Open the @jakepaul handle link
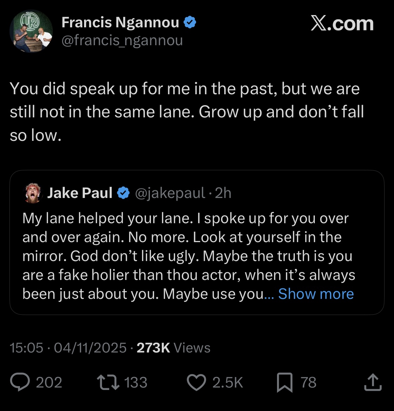394x411 pixels. coord(170,193)
